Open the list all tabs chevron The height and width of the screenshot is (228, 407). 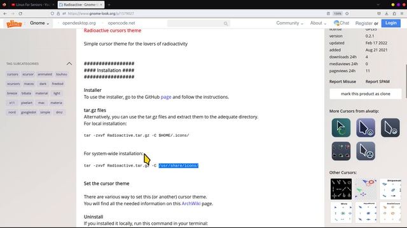click(x=378, y=4)
